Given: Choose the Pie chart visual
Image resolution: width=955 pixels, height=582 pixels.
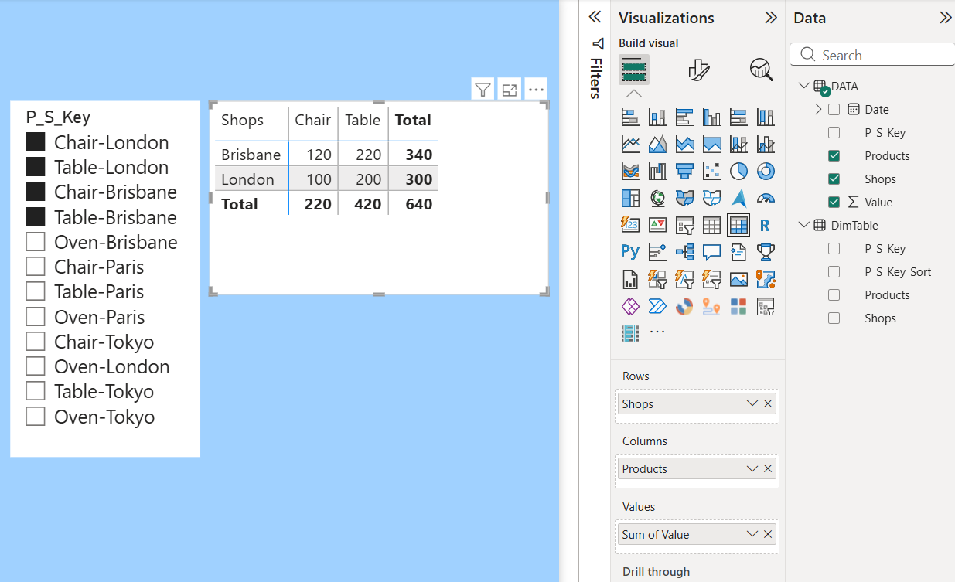Looking at the screenshot, I should [x=738, y=172].
